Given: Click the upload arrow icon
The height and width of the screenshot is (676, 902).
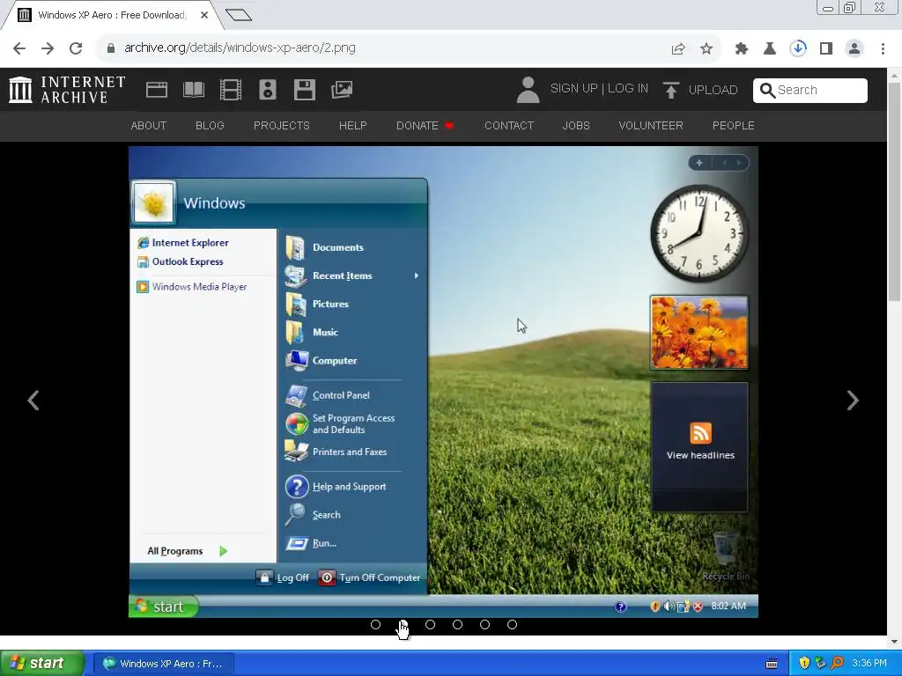Looking at the screenshot, I should pos(670,90).
